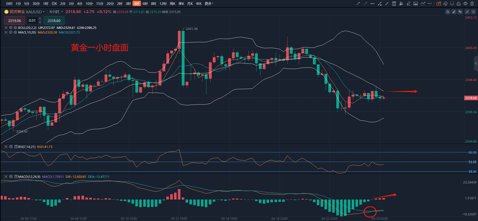
Task: Remove the MACD indicator with X icon
Action: pos(6,177)
